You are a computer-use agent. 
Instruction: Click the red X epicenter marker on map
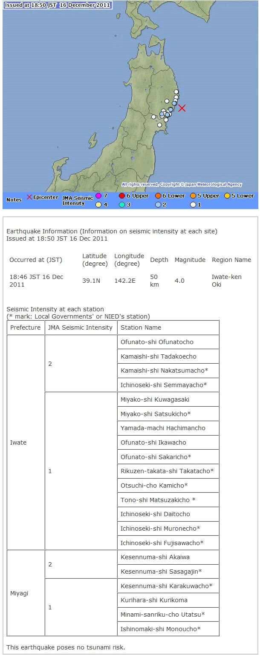182,108
